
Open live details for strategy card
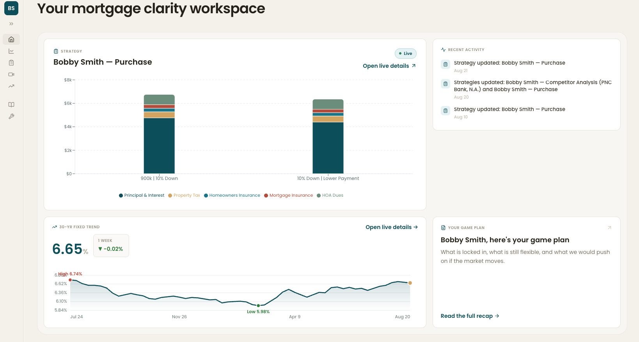[x=389, y=66]
